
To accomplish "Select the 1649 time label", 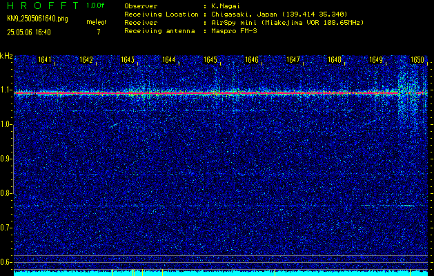I will 376,60.
